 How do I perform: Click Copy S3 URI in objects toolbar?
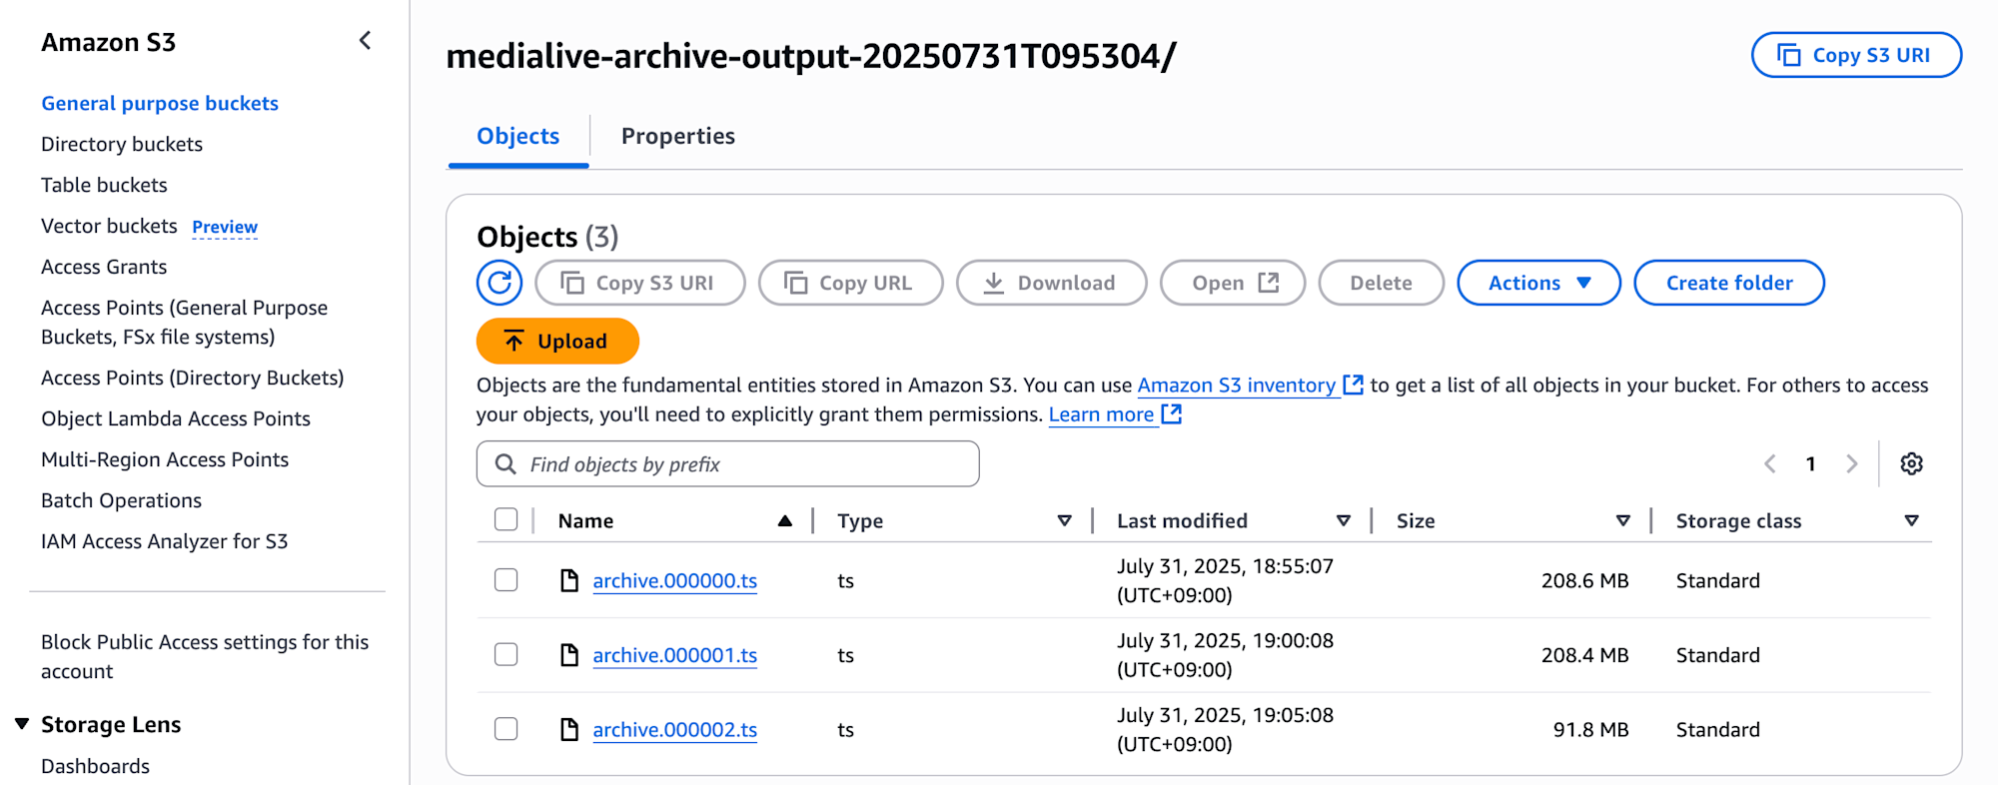[640, 283]
